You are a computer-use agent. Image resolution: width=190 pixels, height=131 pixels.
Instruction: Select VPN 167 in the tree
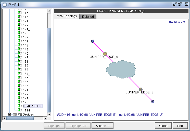26,86
